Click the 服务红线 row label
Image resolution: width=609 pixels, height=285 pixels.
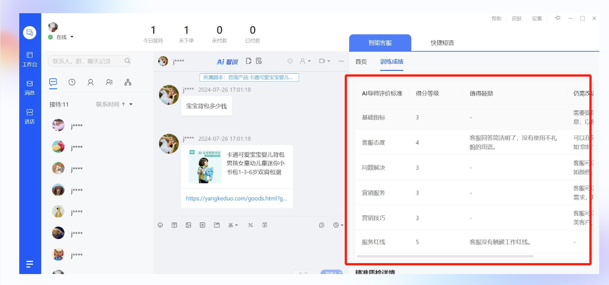tap(373, 242)
